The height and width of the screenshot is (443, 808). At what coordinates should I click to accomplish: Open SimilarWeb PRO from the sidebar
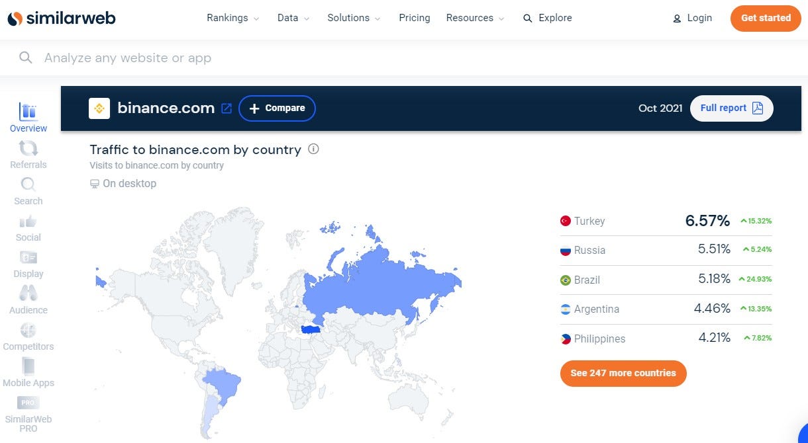pyautogui.click(x=28, y=415)
